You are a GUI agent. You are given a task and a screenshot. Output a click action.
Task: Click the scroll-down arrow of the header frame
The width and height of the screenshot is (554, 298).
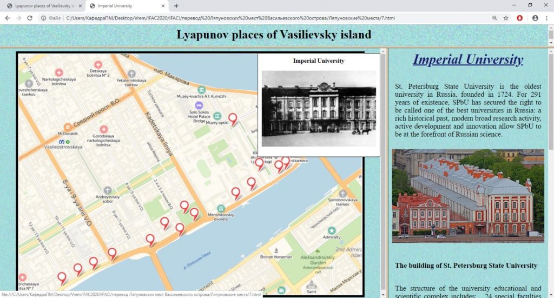click(551, 43)
